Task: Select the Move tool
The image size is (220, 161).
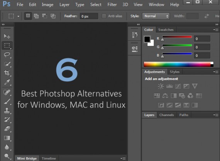Action: click(7, 36)
